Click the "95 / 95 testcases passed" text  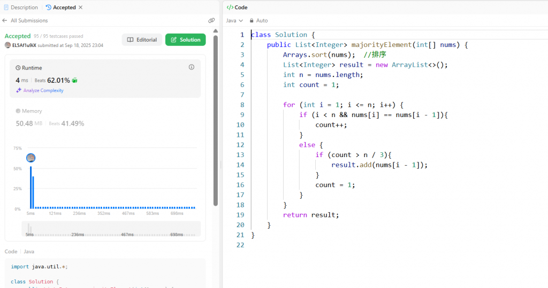coord(58,36)
